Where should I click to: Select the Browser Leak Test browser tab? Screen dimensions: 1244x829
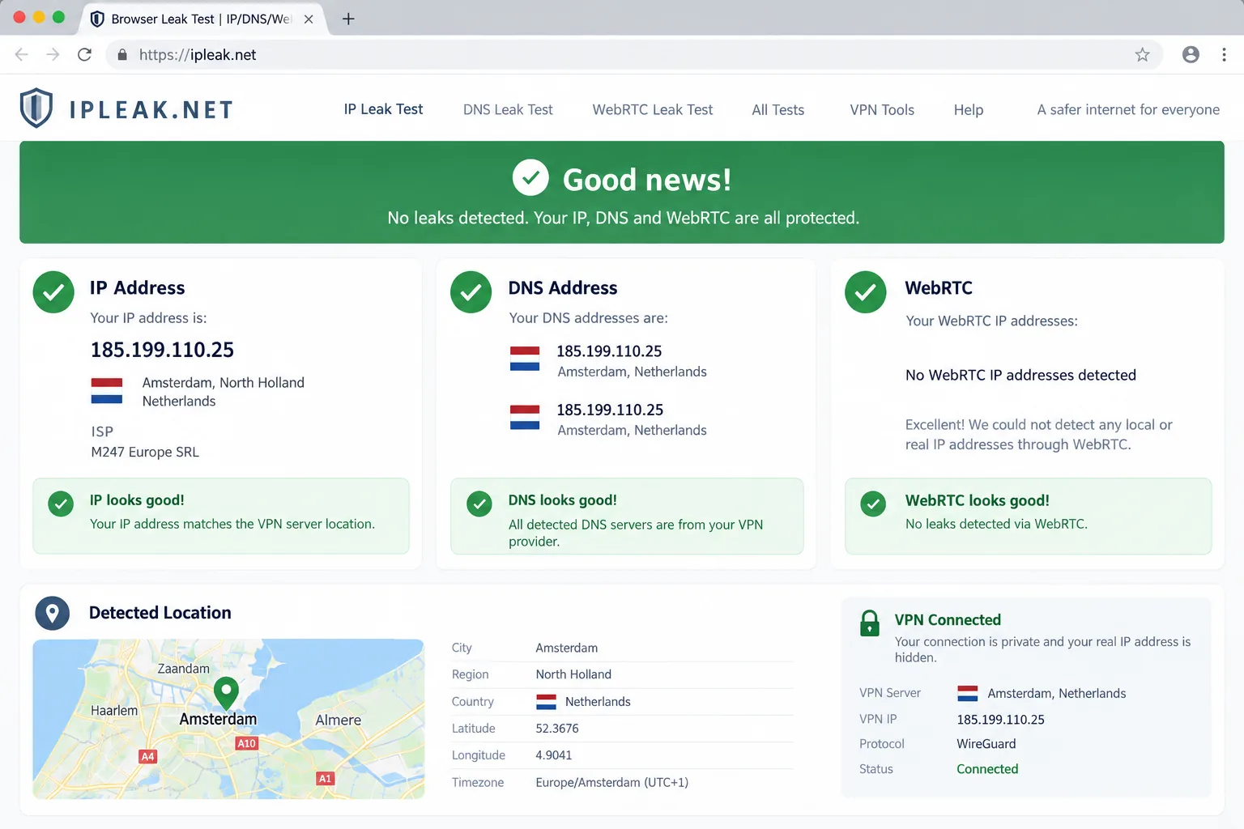(x=202, y=19)
